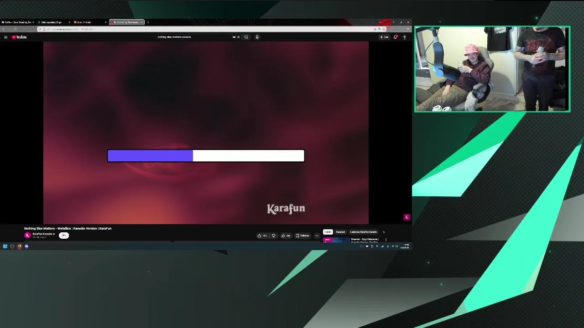
Task: Open the taskbar clock and date
Action: (x=405, y=246)
